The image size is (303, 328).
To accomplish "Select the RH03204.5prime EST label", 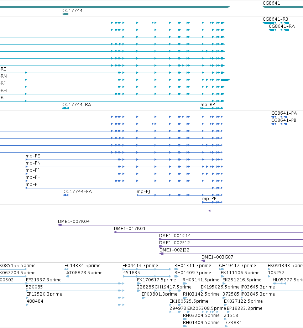I will pyautogui.click(x=201, y=315).
